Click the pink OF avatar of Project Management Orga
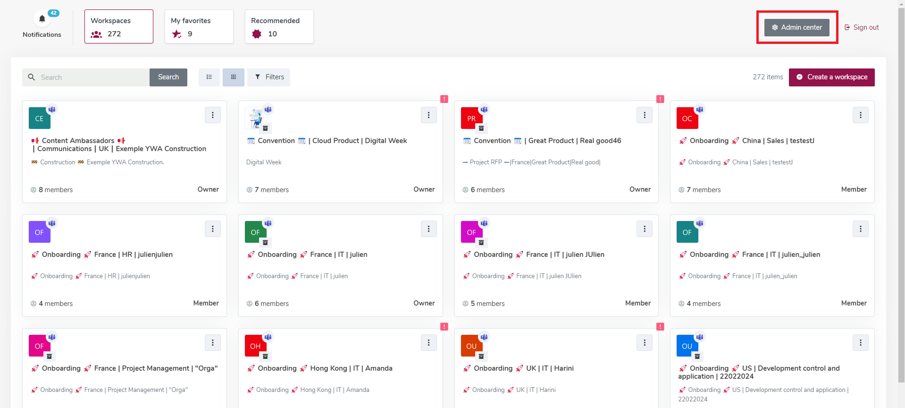 point(40,346)
